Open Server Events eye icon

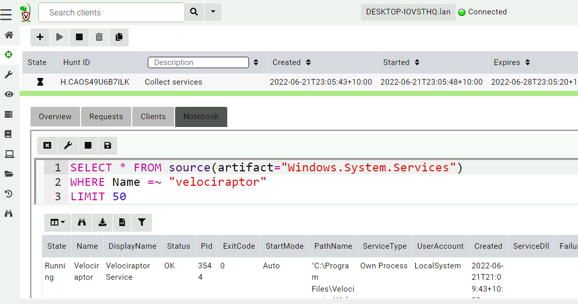pyautogui.click(x=9, y=94)
